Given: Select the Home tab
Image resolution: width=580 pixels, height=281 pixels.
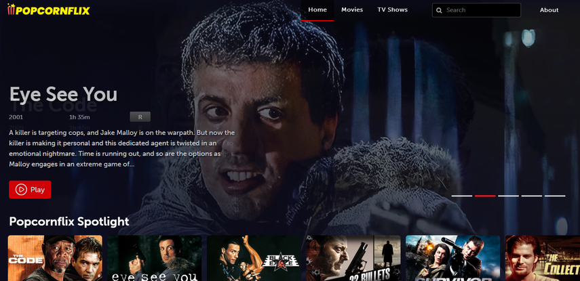Looking at the screenshot, I should [x=317, y=10].
